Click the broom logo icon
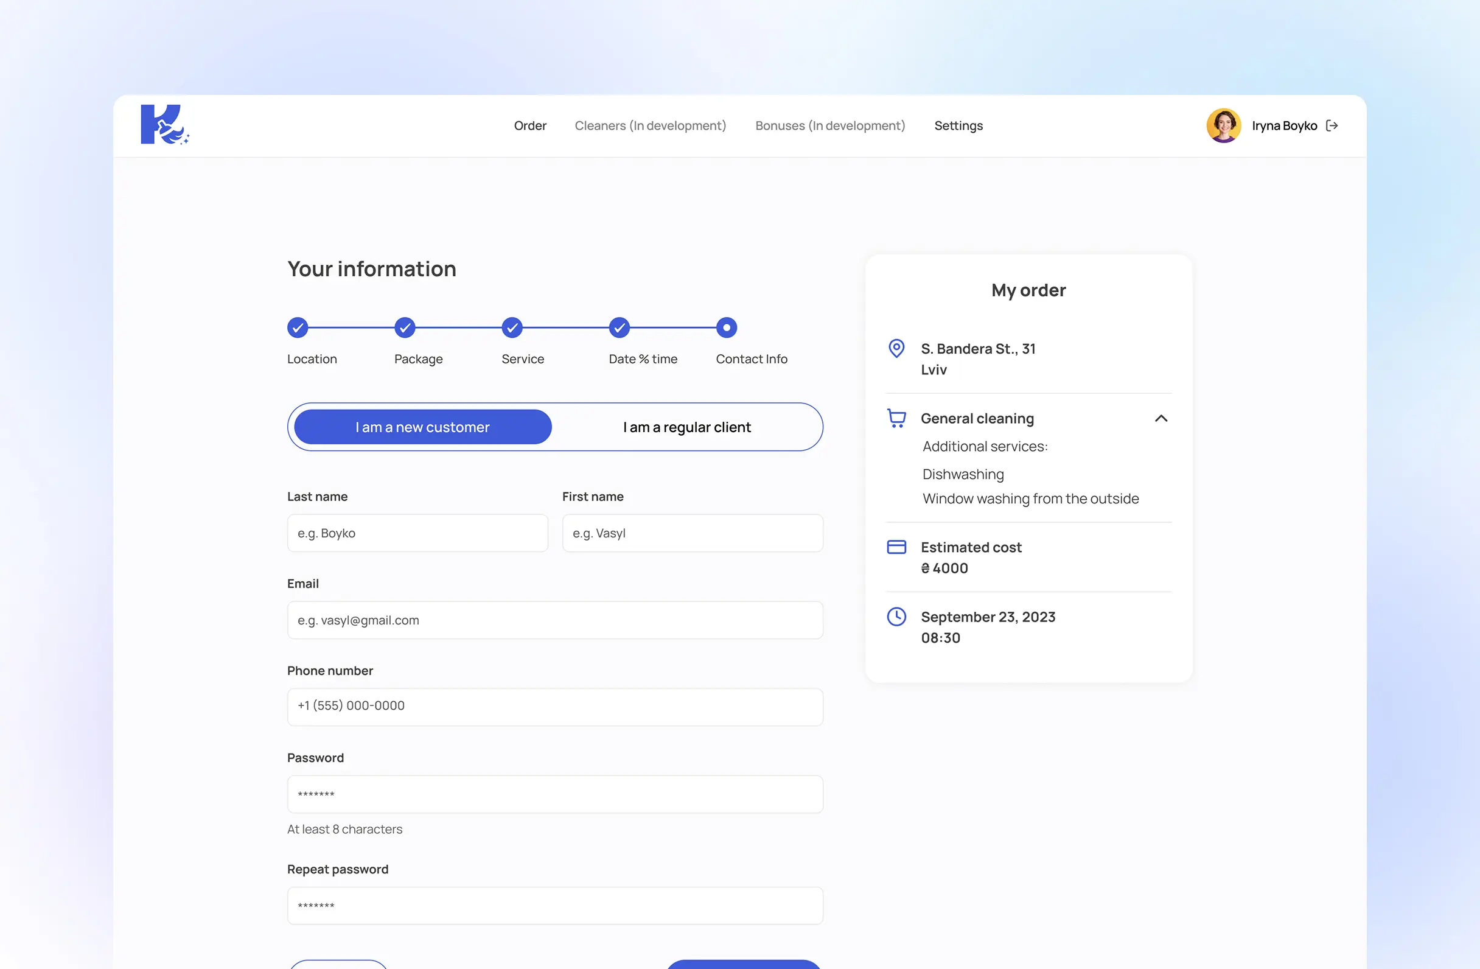Image resolution: width=1480 pixels, height=969 pixels. (164, 125)
